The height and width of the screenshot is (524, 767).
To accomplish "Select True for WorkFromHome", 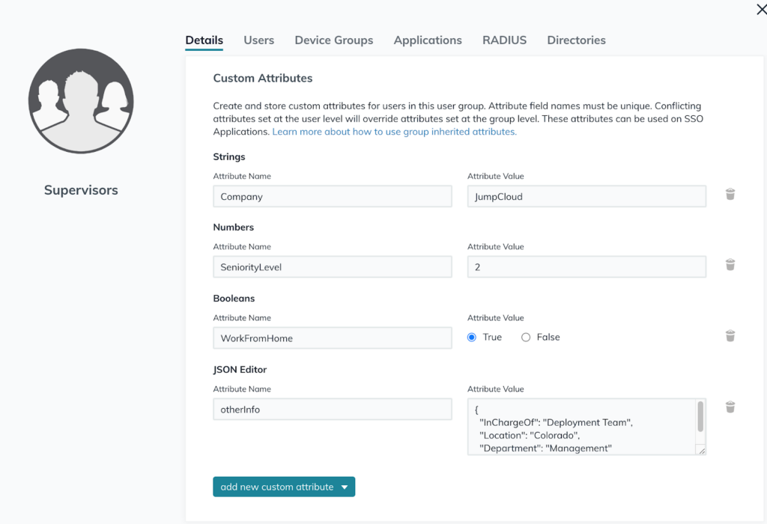I will coord(472,338).
